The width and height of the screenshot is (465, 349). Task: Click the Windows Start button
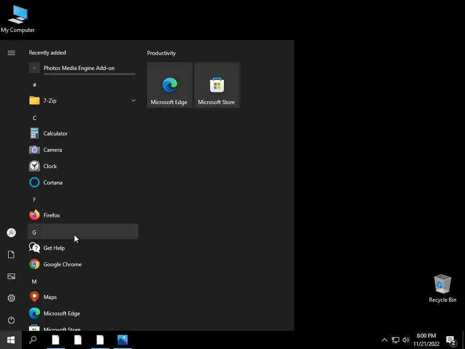tap(11, 340)
